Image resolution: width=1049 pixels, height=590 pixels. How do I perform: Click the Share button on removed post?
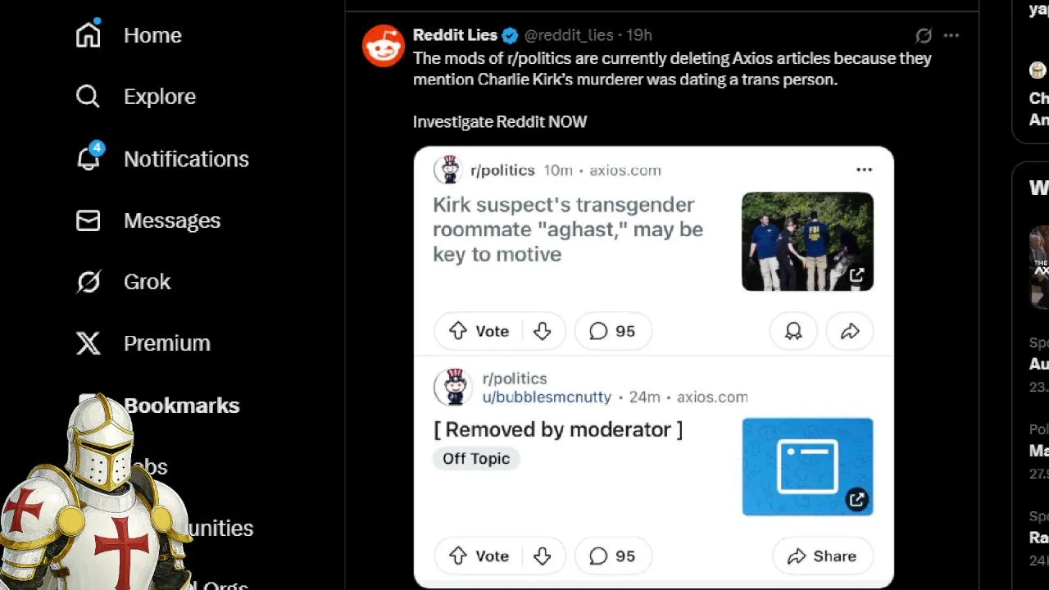(822, 556)
